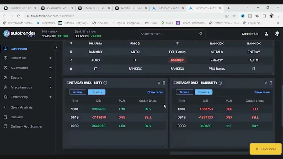The height and width of the screenshot is (159, 283).
Task: Expand the Miscellaneous menu arrow
Action: (x=50, y=87)
